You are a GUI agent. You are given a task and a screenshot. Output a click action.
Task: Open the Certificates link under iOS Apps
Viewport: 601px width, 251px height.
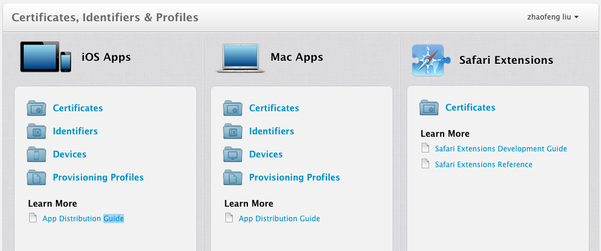[x=78, y=108]
